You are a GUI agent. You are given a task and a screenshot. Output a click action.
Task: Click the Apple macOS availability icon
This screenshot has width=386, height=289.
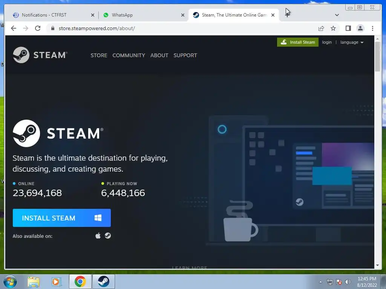[x=98, y=236]
